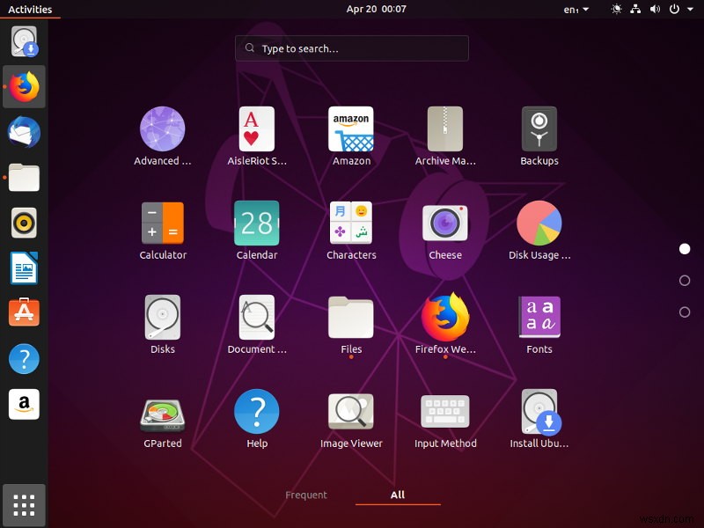
Task: Open the Cheese webcam application
Action: (x=445, y=223)
